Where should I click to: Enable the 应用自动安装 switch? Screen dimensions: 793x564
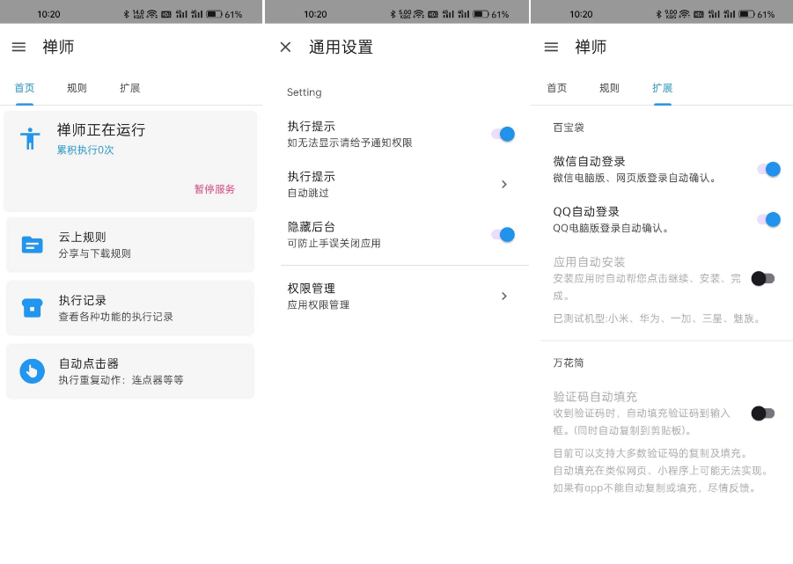[x=763, y=277]
